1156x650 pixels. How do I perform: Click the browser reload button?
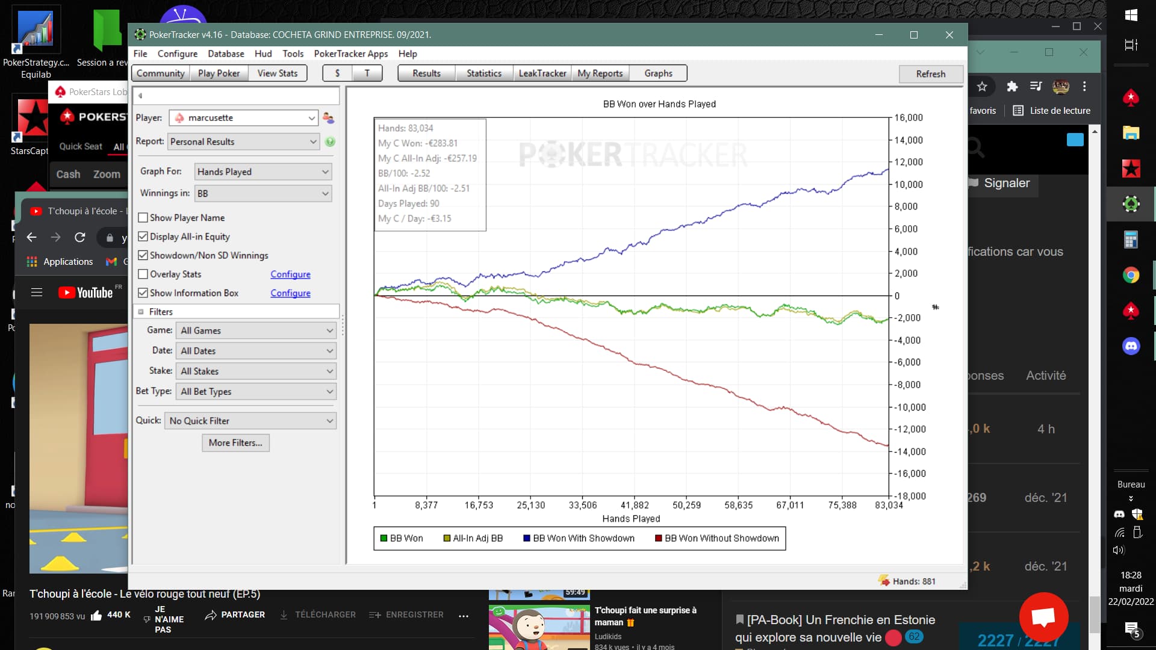[79, 238]
